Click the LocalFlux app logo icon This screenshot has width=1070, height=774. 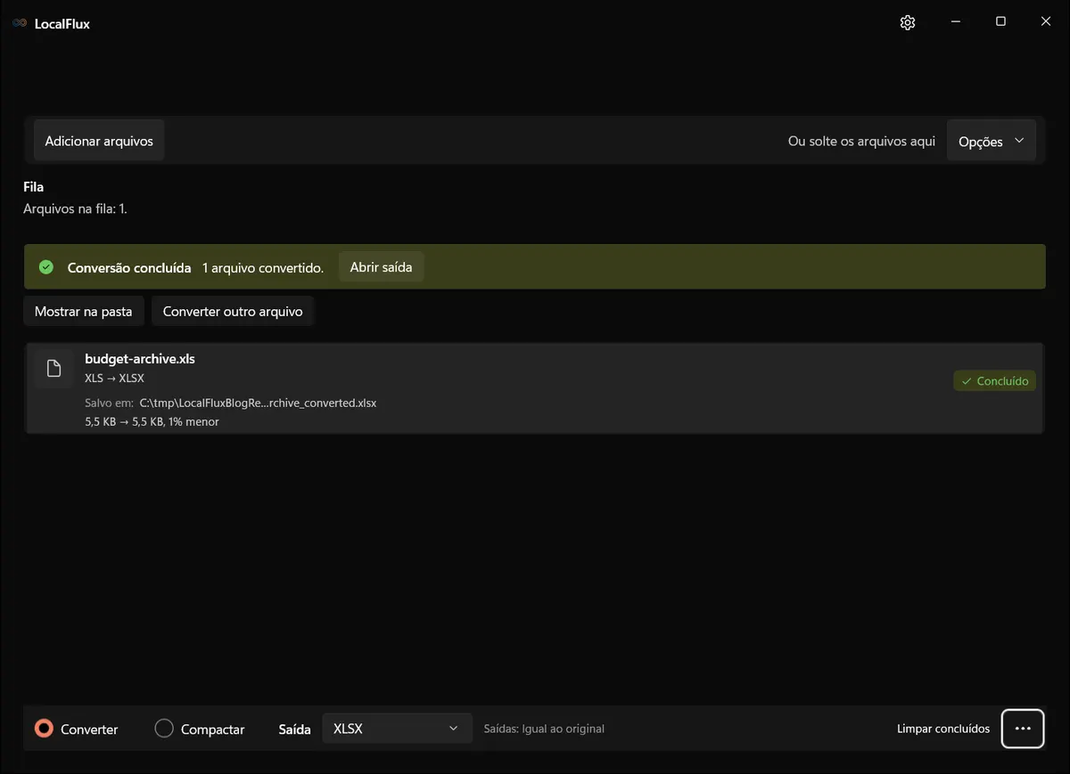click(x=20, y=23)
